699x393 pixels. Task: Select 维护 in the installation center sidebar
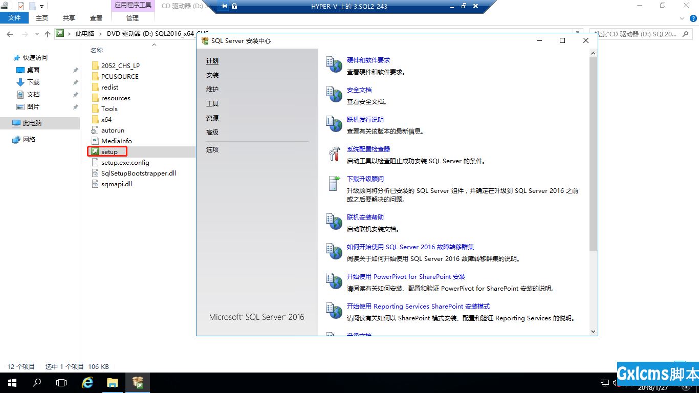point(212,90)
